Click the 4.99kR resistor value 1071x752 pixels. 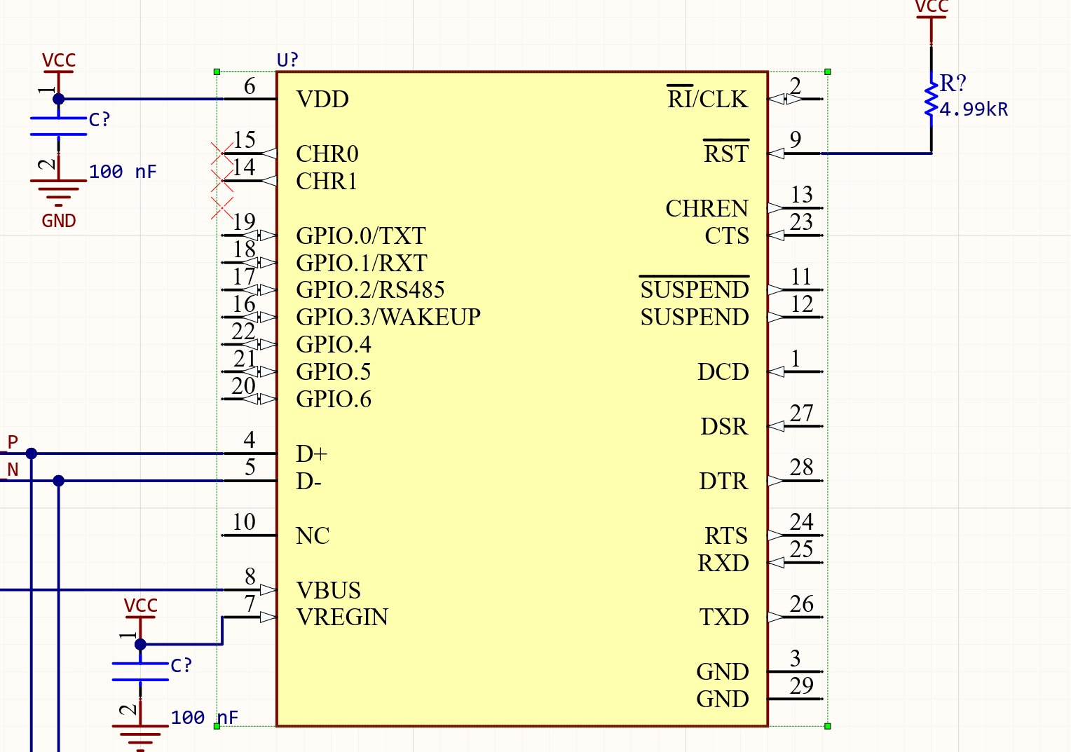pyautogui.click(x=974, y=109)
